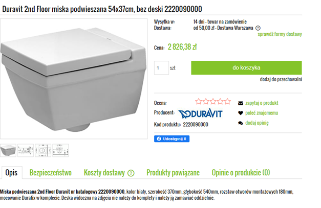Click the question mark icon on 'Koszty dostawy' tab
321x208 pixels.
[131, 173]
